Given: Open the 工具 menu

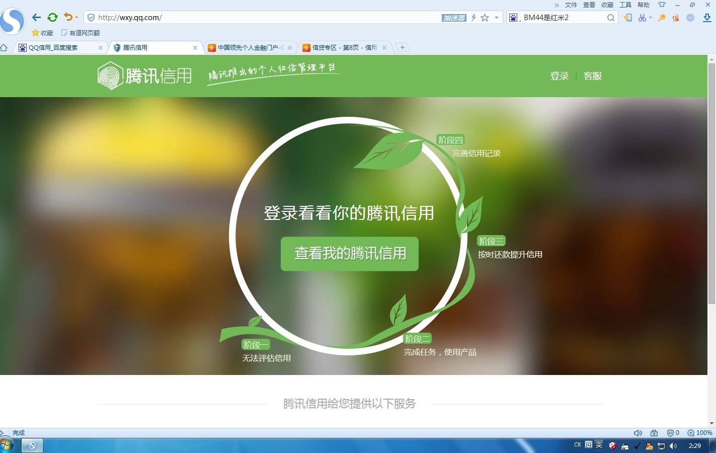Looking at the screenshot, I should pyautogui.click(x=625, y=5).
